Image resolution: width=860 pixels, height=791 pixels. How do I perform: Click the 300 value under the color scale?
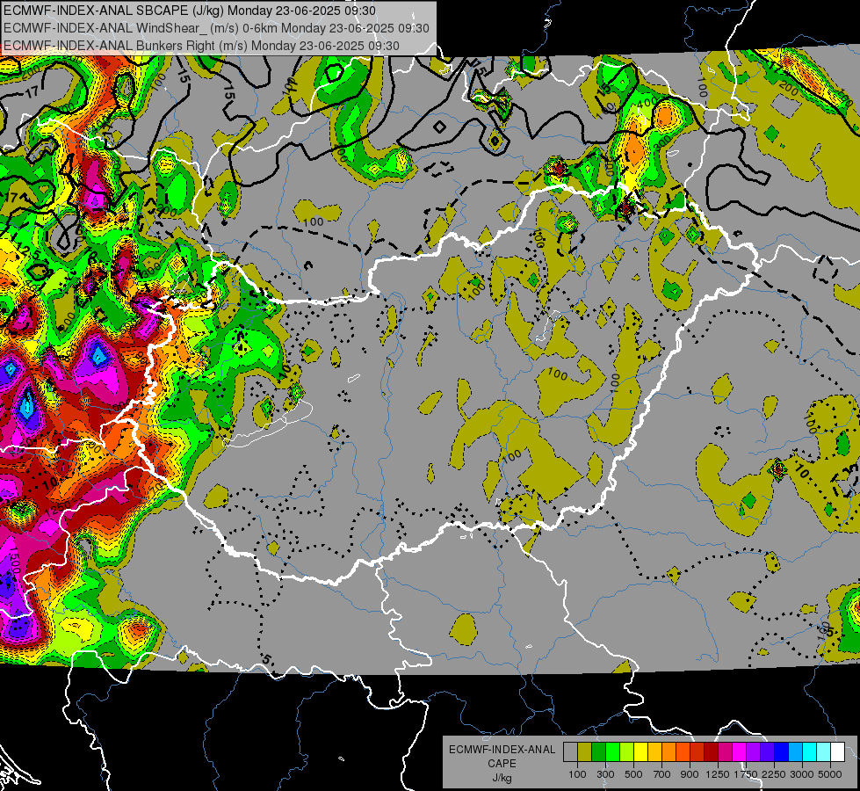605,774
